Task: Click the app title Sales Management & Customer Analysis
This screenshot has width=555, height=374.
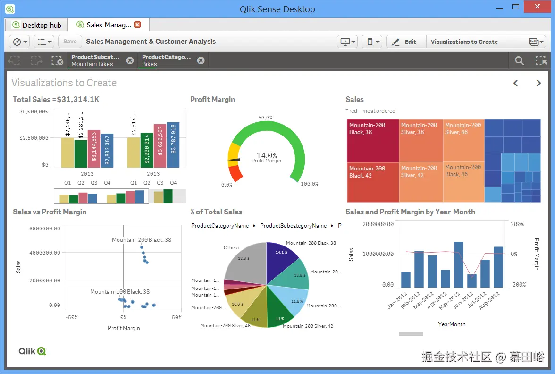Action: coord(151,42)
